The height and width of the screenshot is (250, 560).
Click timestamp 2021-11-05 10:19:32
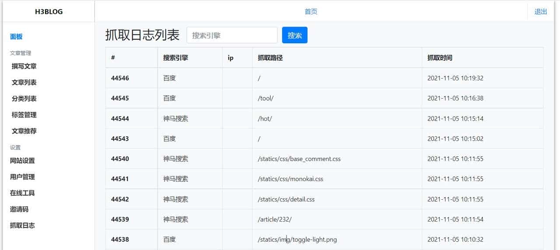455,78
